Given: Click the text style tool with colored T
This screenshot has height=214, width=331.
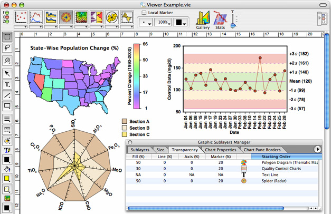Looking at the screenshot, I should (x=7, y=150).
